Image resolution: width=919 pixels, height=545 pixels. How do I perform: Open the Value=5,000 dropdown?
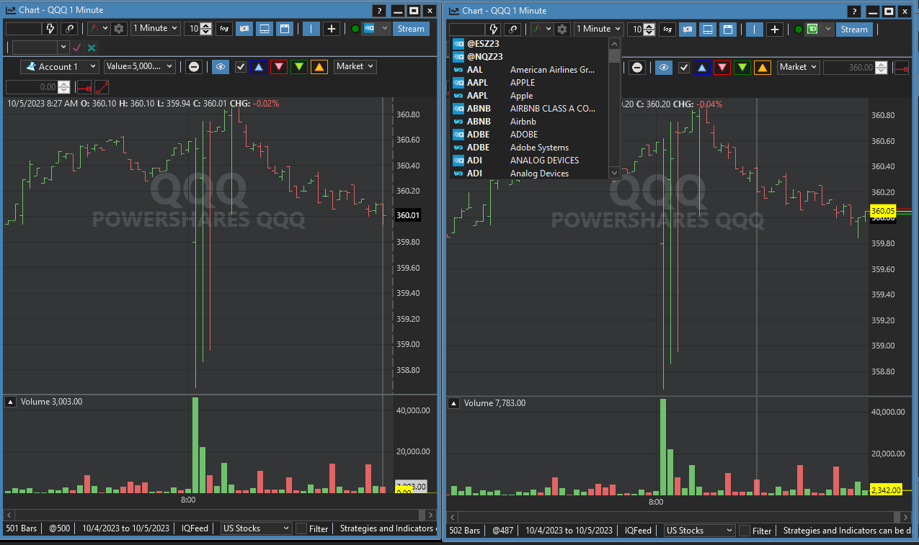click(x=140, y=67)
